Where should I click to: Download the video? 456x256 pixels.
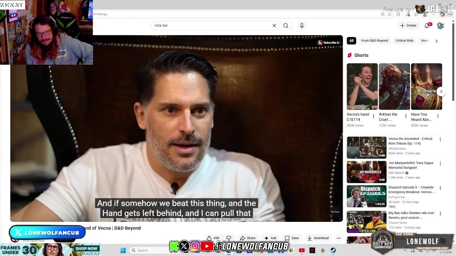tap(318, 238)
